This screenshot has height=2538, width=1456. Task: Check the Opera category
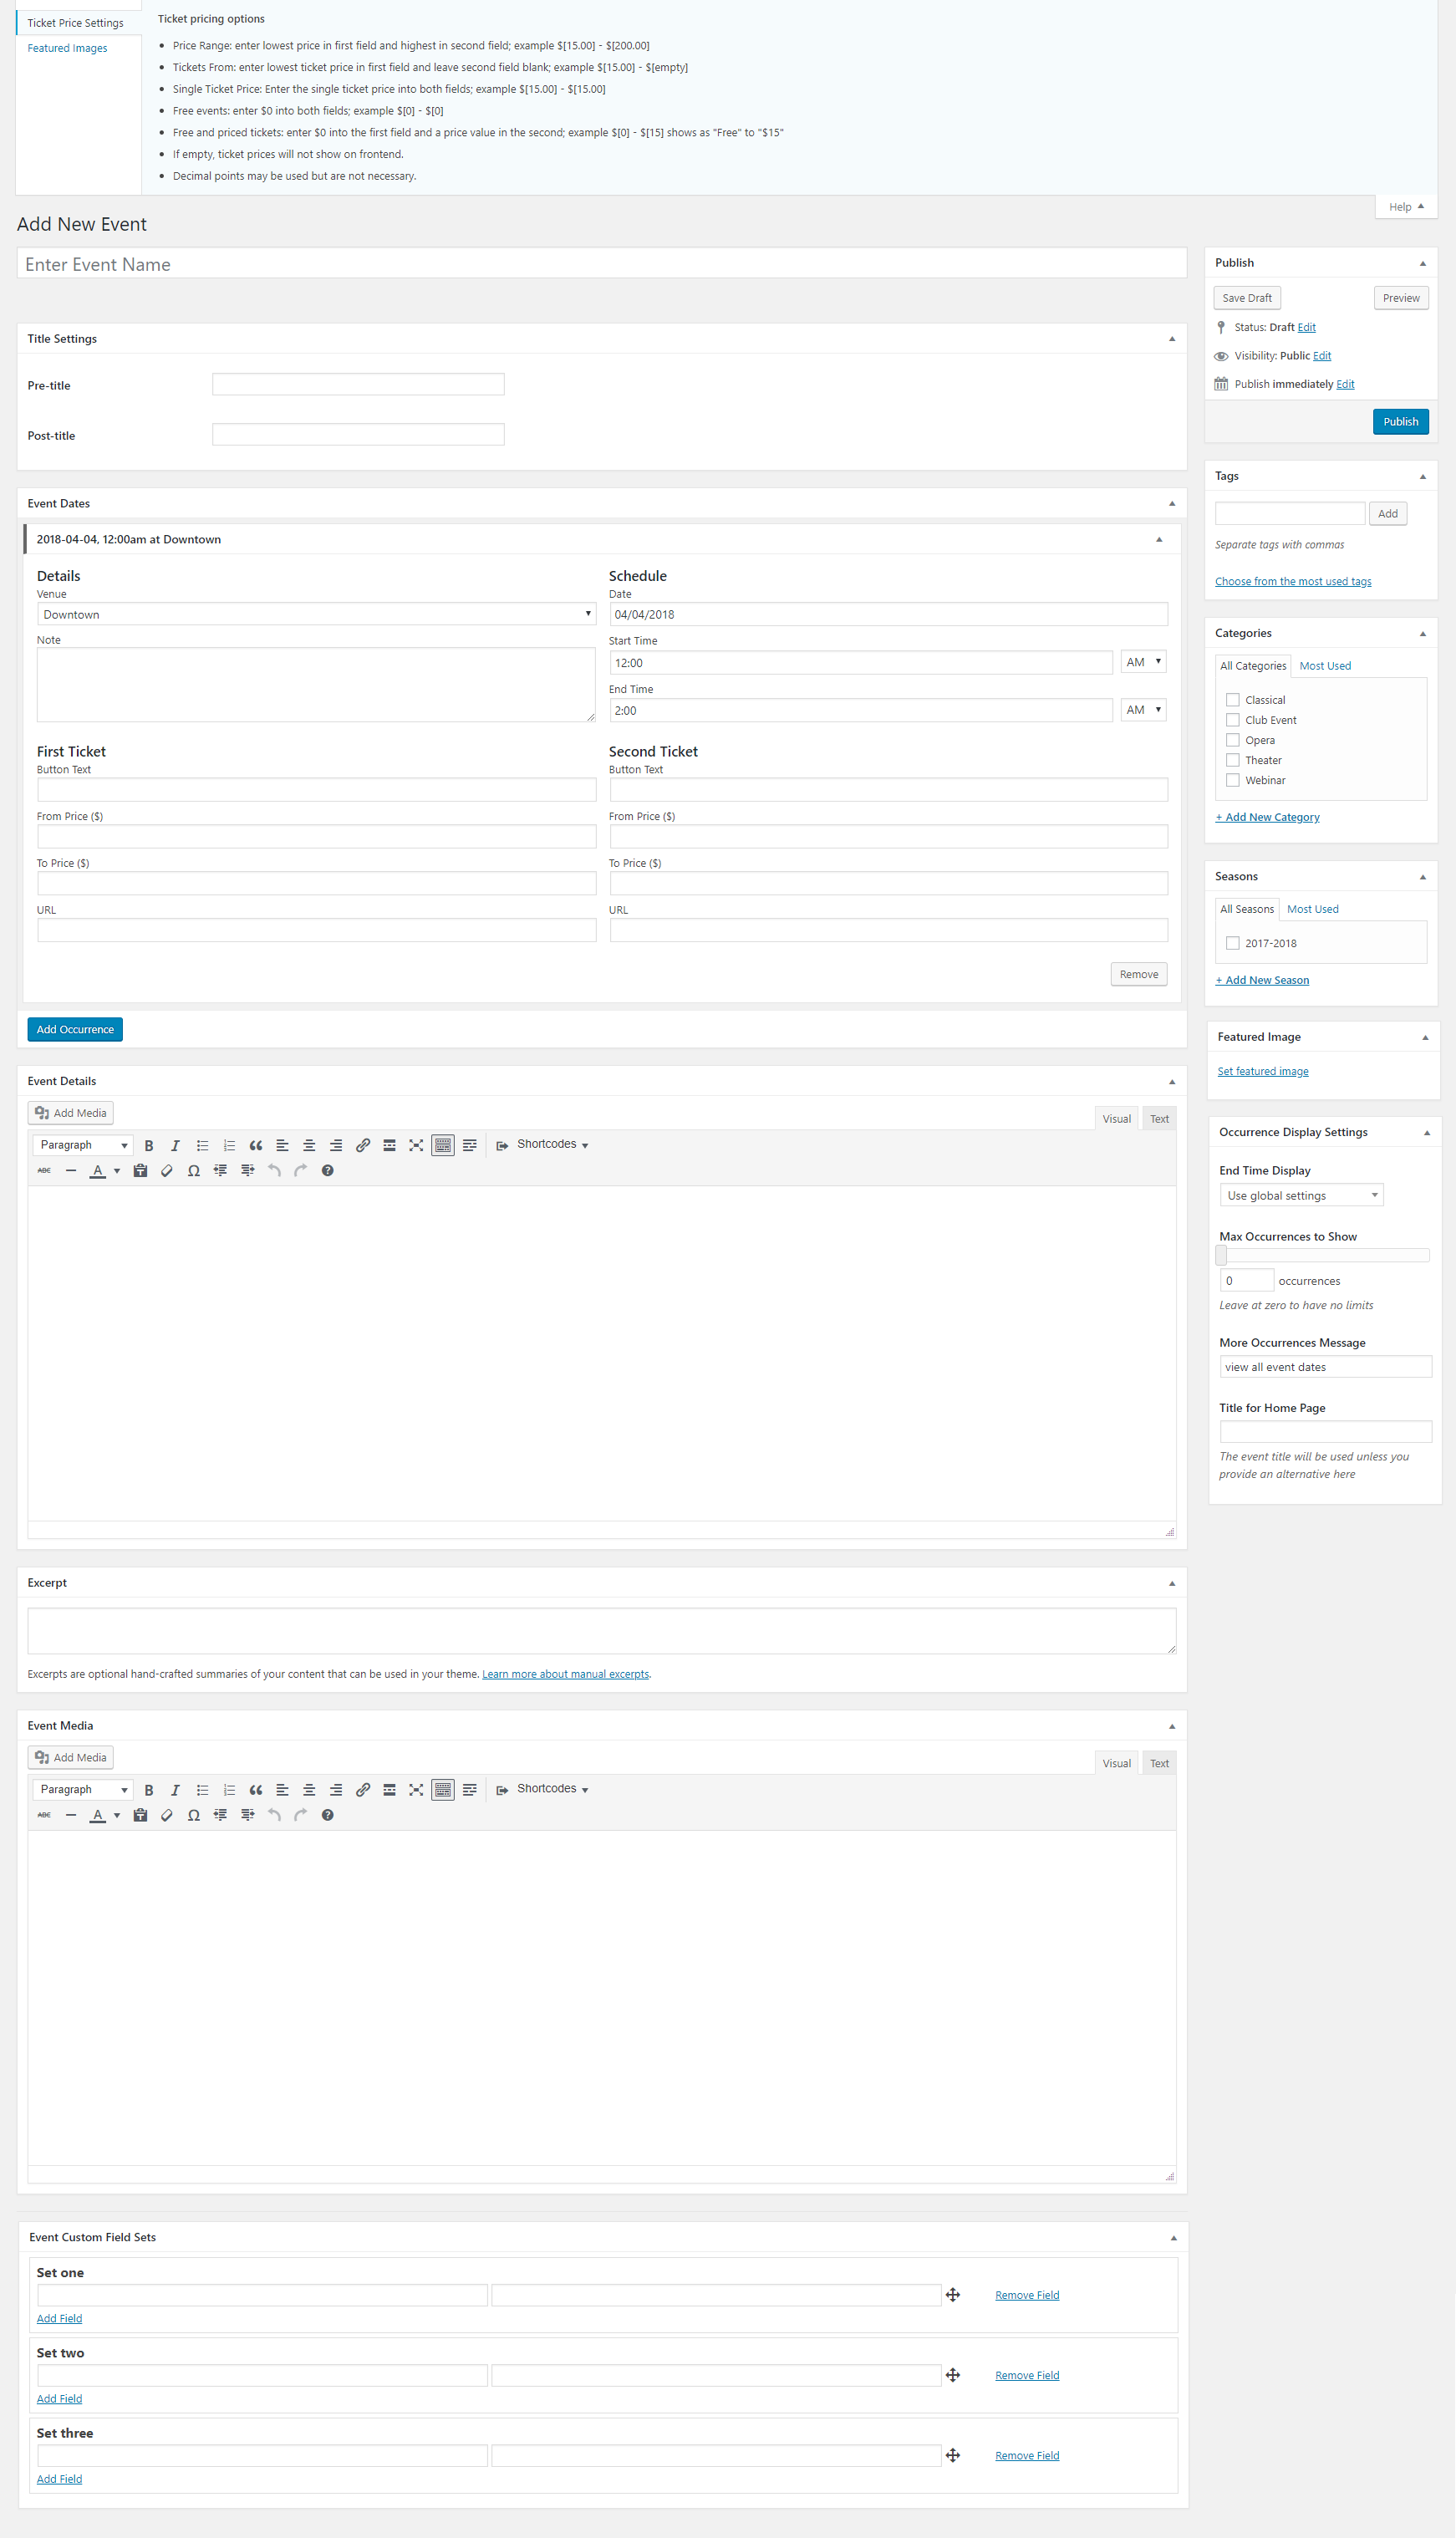pos(1233,739)
